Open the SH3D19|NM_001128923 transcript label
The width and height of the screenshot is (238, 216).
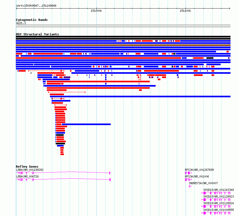point(218,196)
